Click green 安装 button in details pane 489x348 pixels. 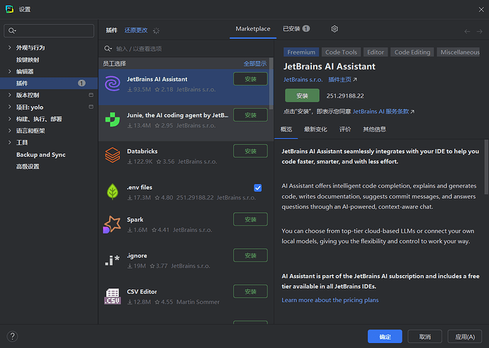click(x=302, y=95)
